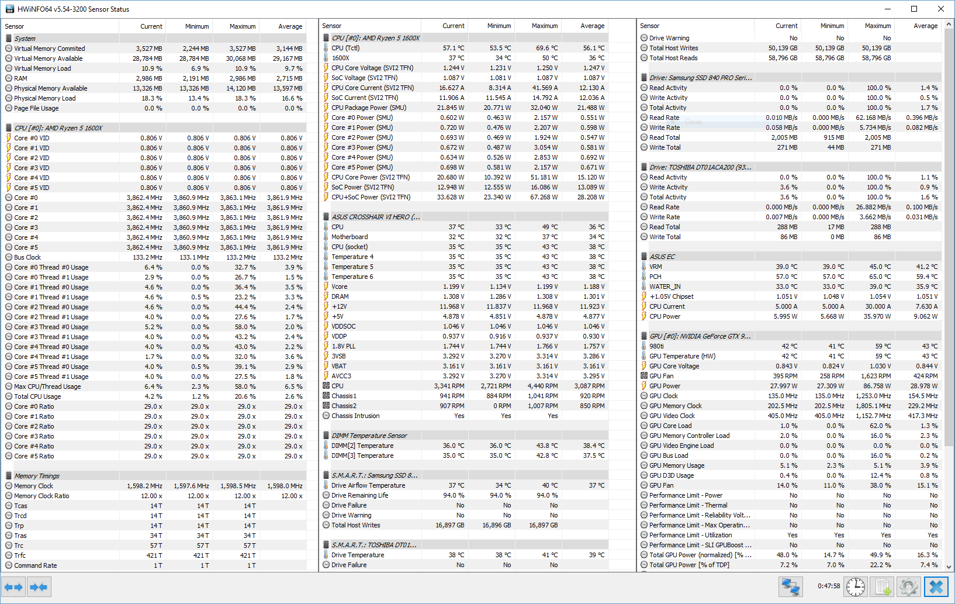Click the icon beside Drive: TOSHIBA DT01ACA200
This screenshot has width=955, height=604.
pos(644,167)
